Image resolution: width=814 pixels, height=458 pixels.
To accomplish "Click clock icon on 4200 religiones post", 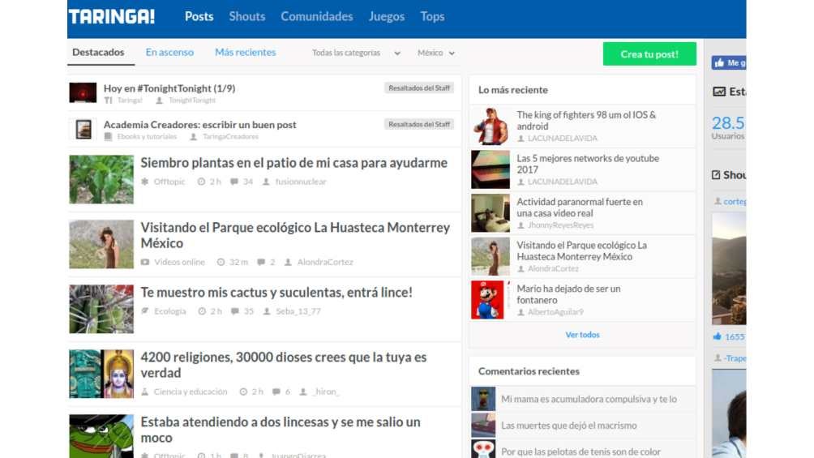I will pos(243,392).
